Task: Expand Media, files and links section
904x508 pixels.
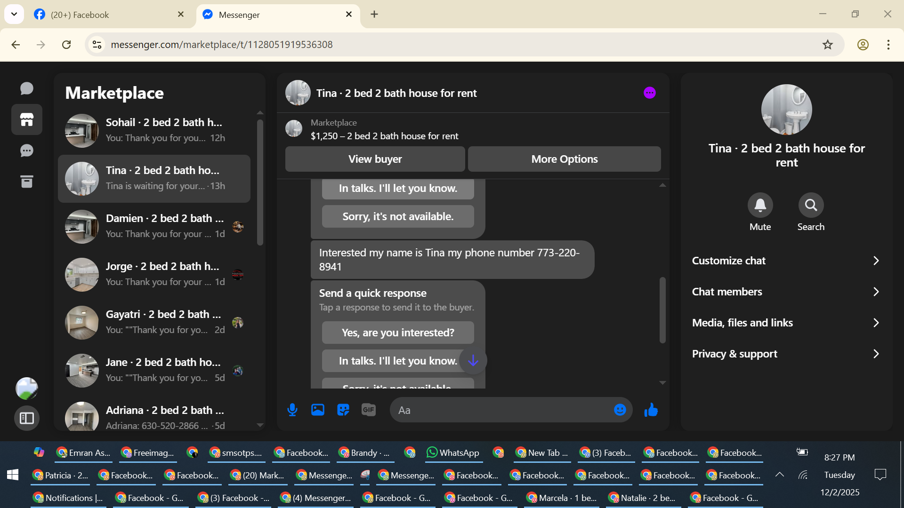Action: [786, 323]
